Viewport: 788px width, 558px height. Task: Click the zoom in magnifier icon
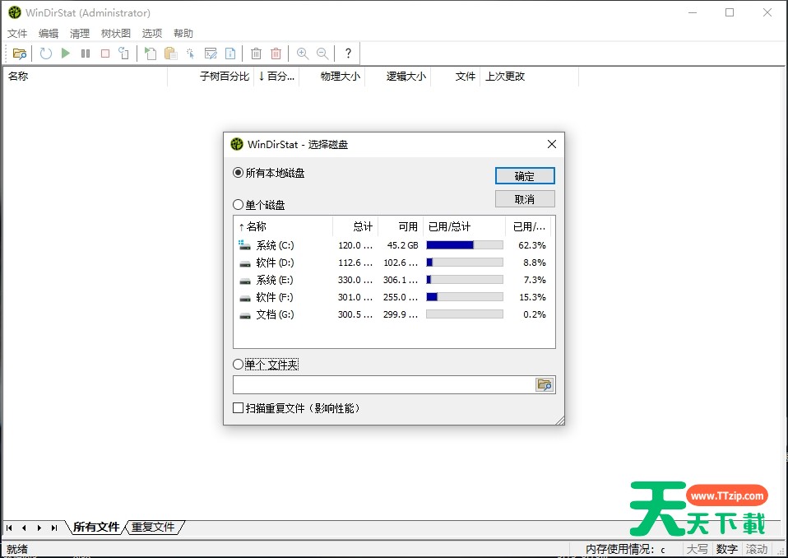click(x=303, y=53)
